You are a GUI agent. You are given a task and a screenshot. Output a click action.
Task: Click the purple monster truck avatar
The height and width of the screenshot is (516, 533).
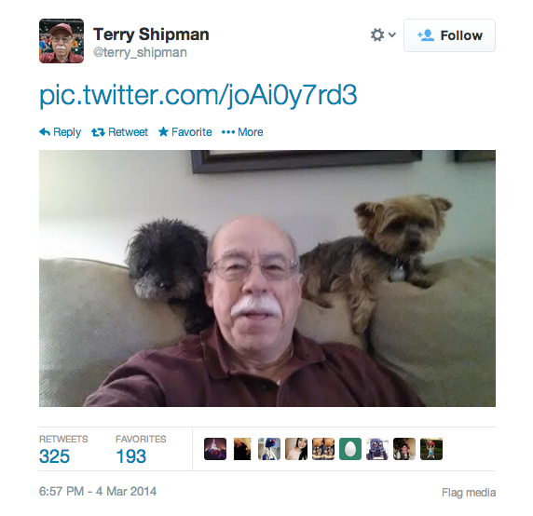pos(377,449)
